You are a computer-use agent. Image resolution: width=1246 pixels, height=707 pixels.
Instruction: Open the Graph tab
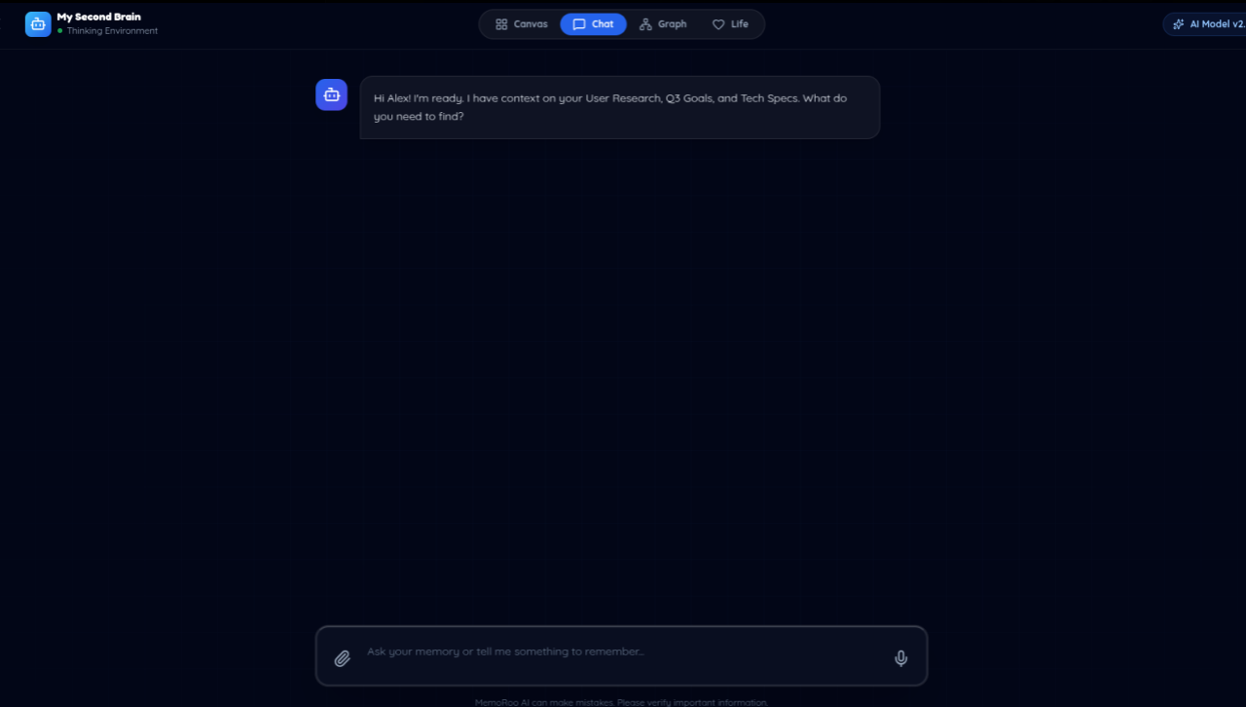click(x=663, y=24)
